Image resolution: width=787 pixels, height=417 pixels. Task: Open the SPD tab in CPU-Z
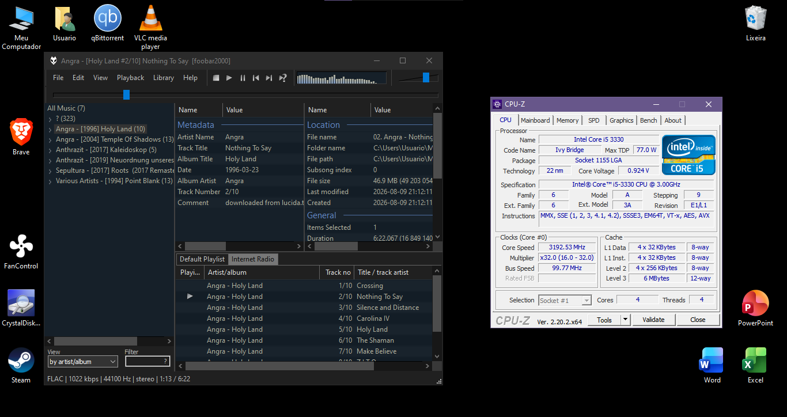coord(594,120)
